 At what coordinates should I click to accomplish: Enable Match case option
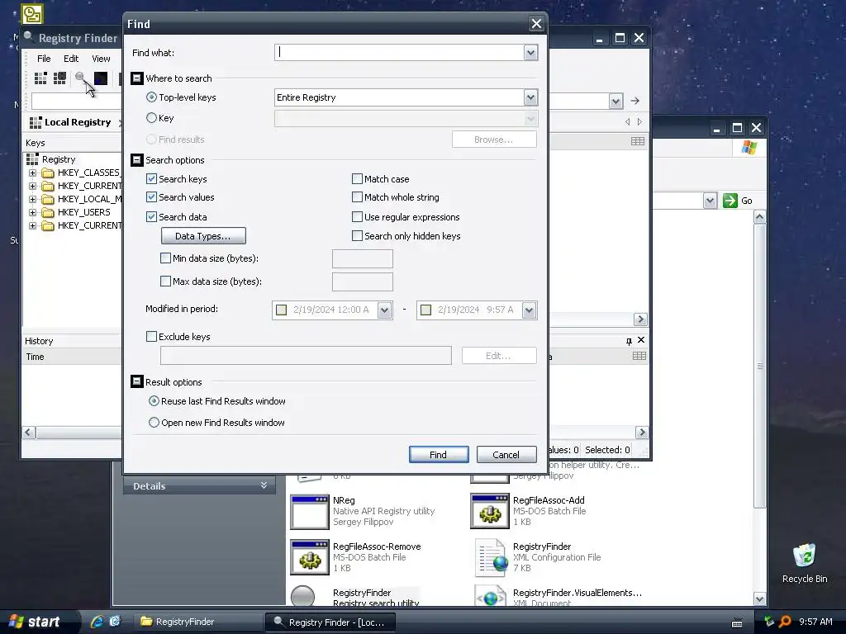(x=357, y=179)
